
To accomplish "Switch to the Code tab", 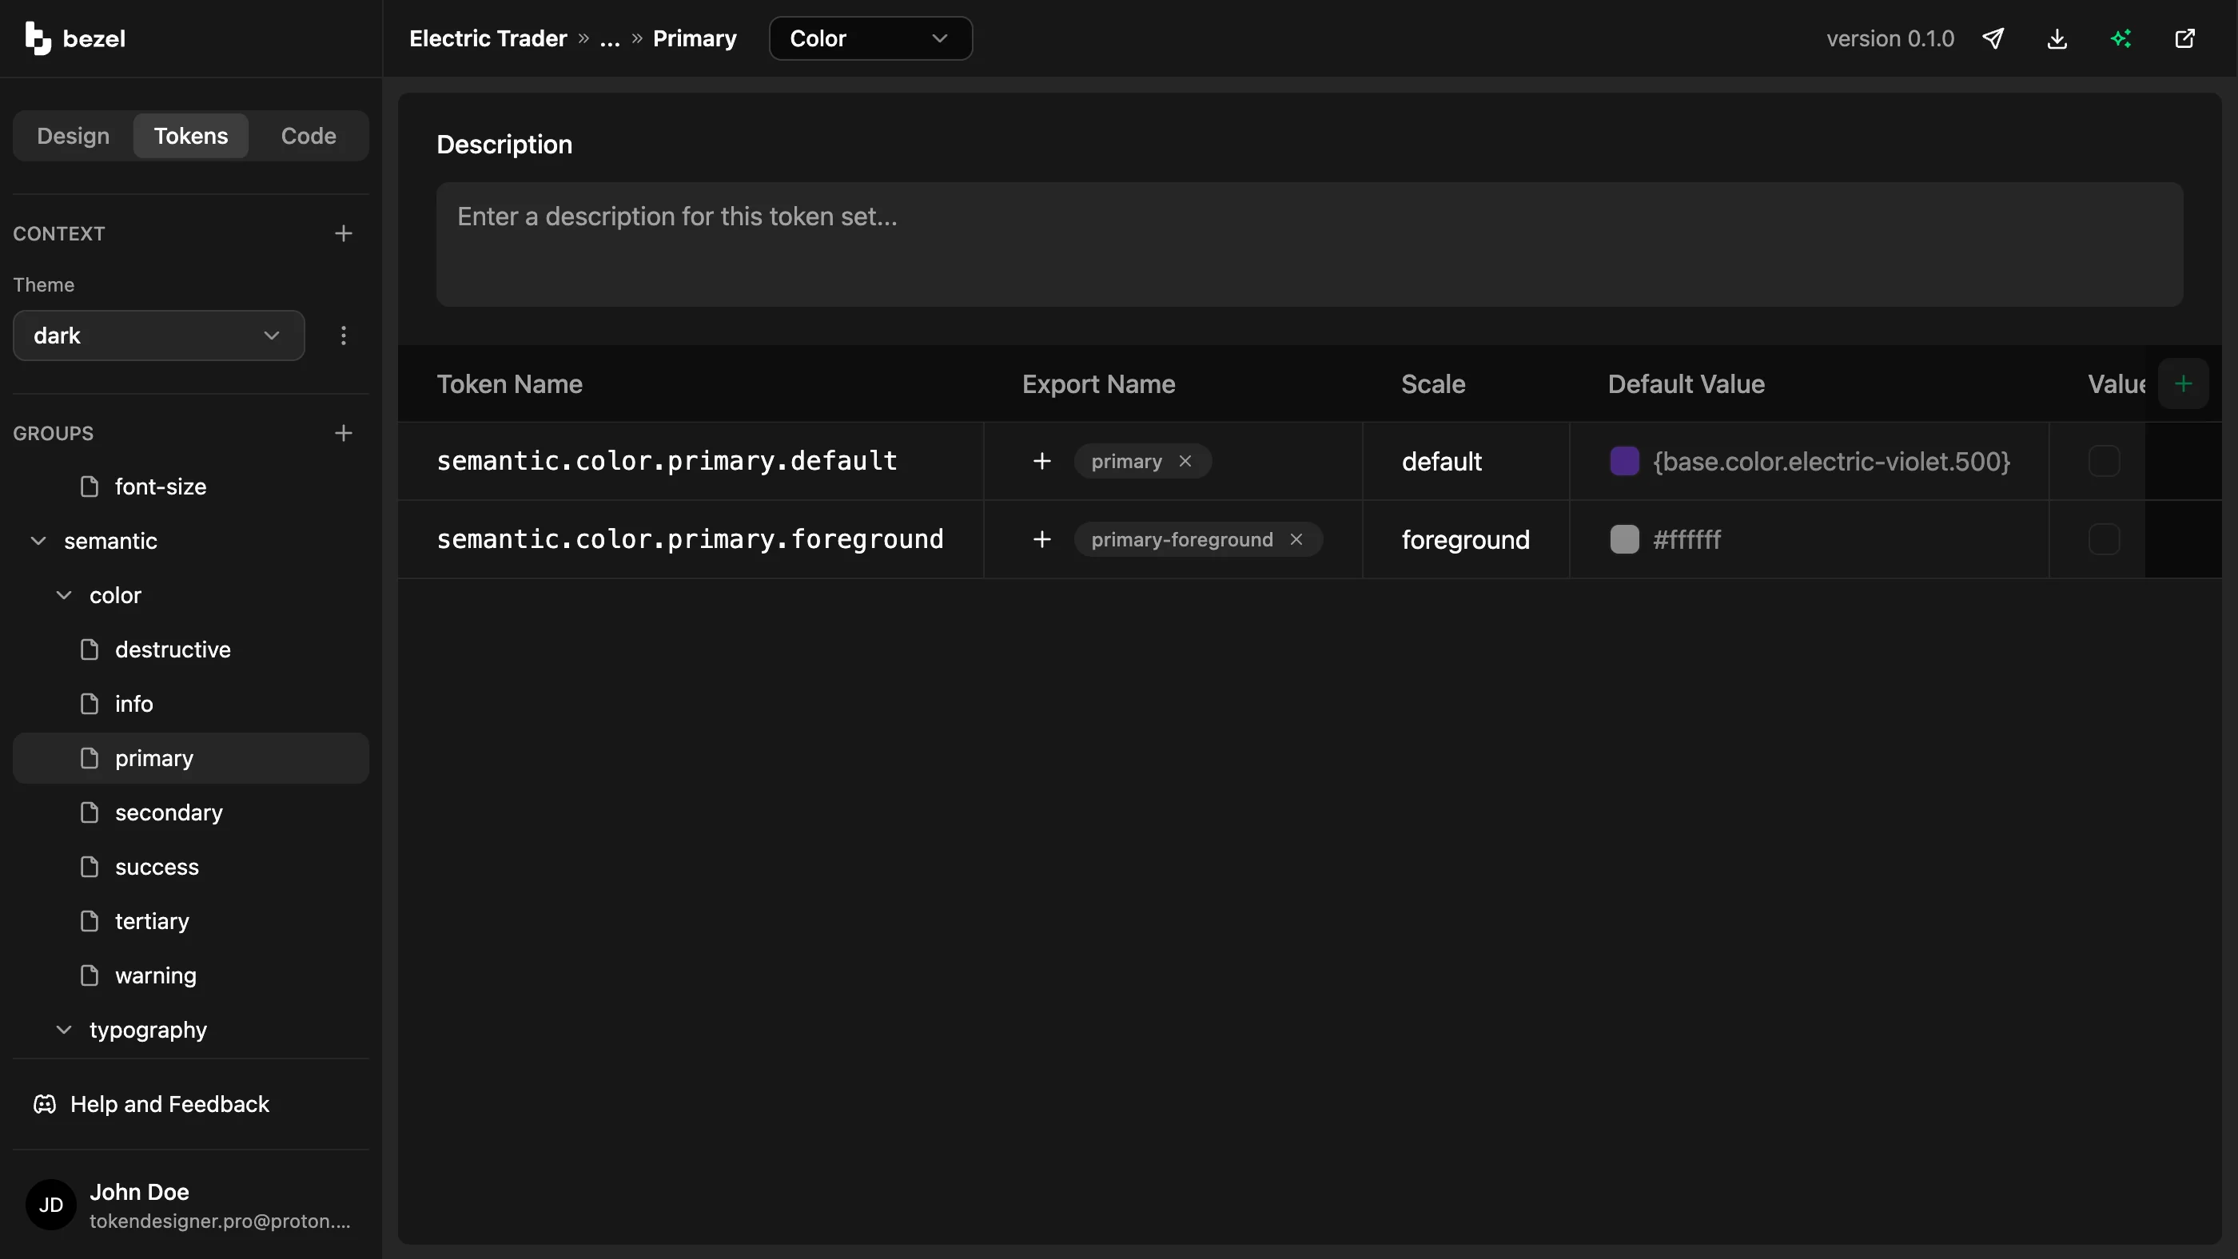I will pyautogui.click(x=309, y=136).
